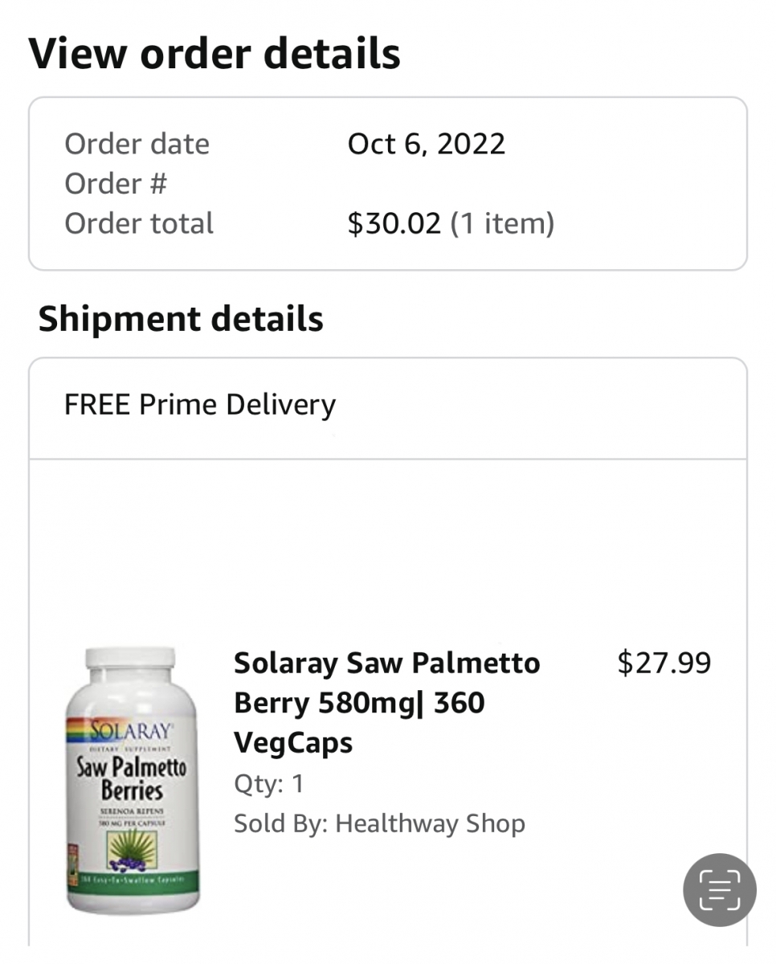The width and height of the screenshot is (776, 964).
Task: Click the Order date label
Action: (x=137, y=144)
